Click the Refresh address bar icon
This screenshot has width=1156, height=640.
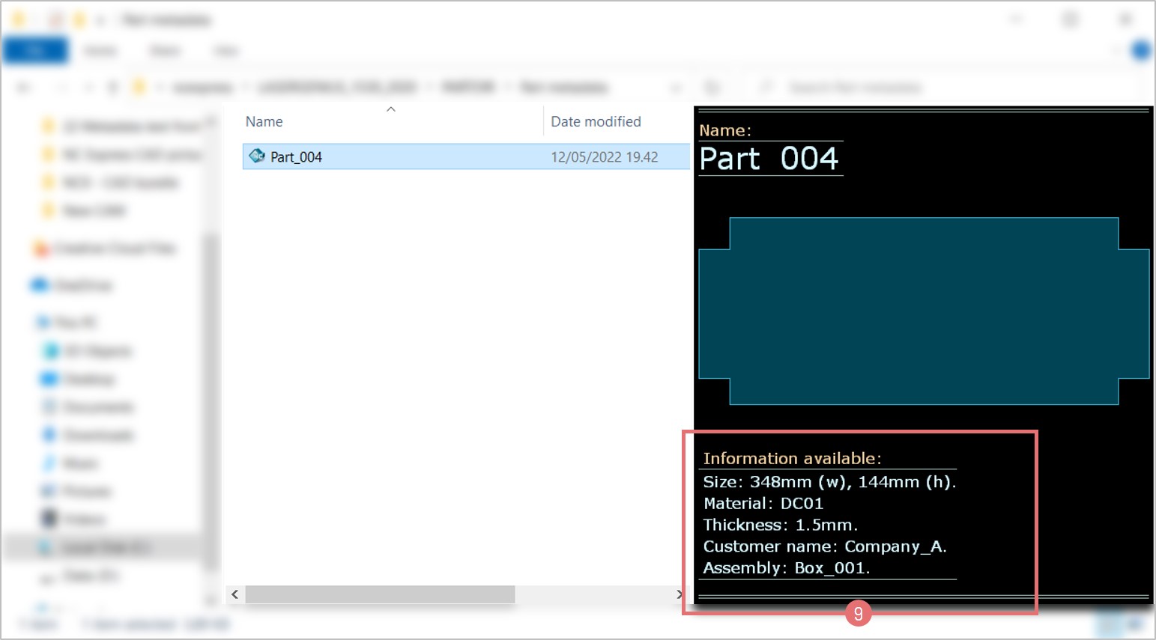click(x=712, y=88)
